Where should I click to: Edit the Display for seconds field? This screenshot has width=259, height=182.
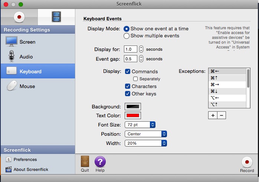(x=131, y=49)
